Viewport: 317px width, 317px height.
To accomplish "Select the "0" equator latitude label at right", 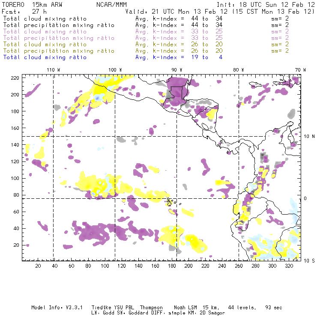I will 305,198.
